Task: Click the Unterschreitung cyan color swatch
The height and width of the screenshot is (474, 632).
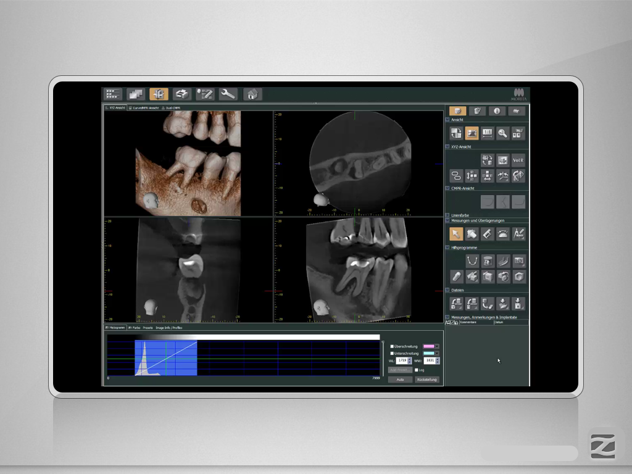Action: (428, 354)
